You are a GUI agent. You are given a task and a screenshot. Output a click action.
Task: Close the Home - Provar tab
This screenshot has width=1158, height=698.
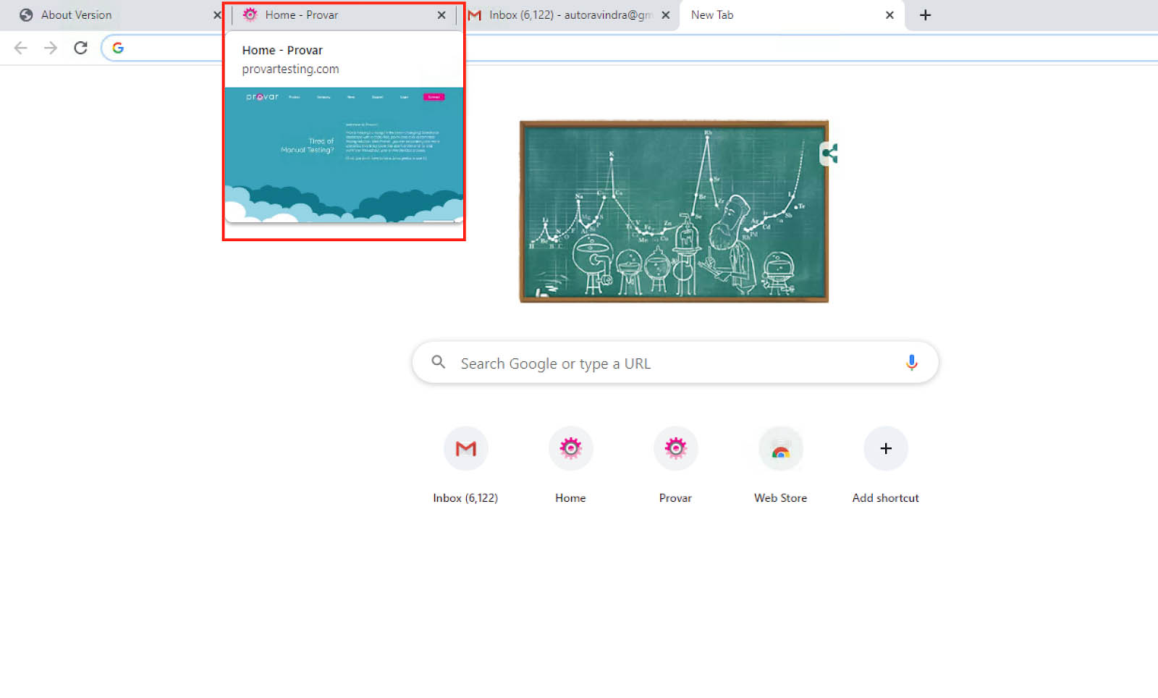(441, 15)
